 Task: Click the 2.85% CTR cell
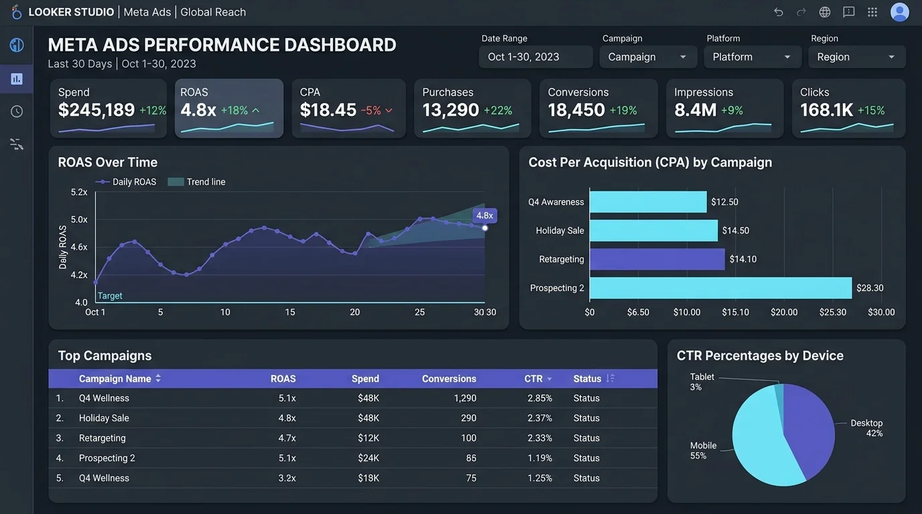pyautogui.click(x=539, y=398)
